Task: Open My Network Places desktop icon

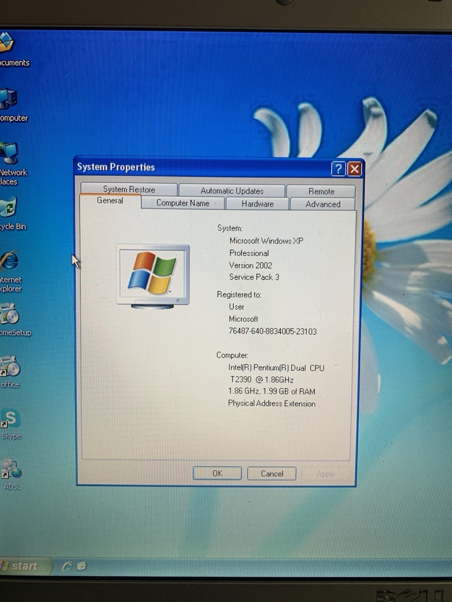Action: (9, 153)
